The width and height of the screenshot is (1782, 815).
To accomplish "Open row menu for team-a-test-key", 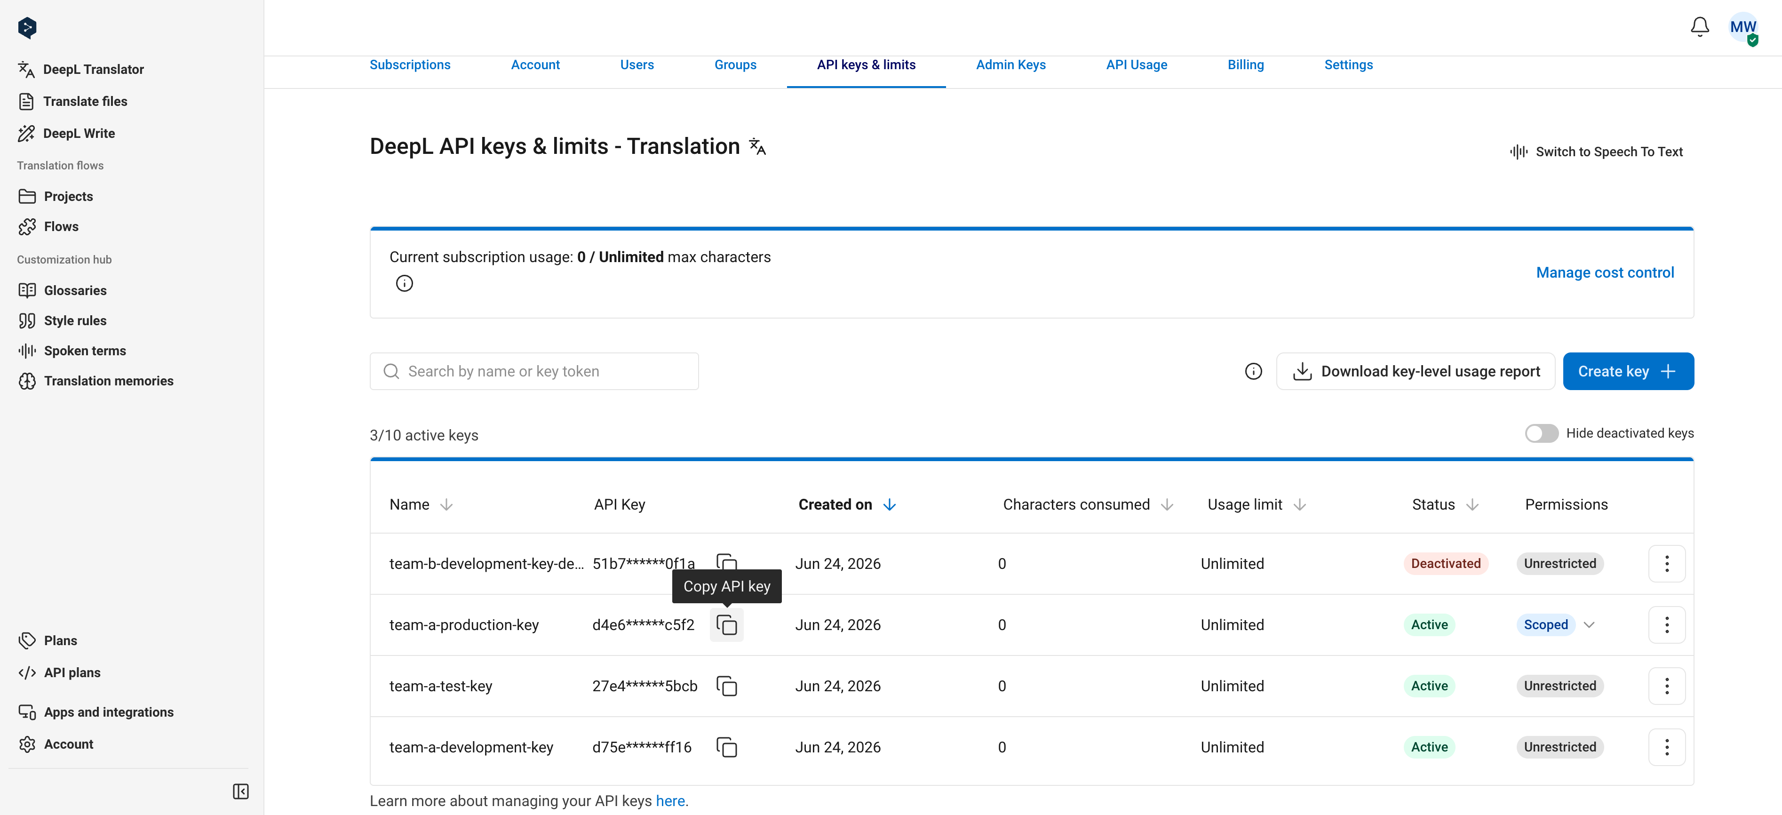I will pyautogui.click(x=1666, y=686).
